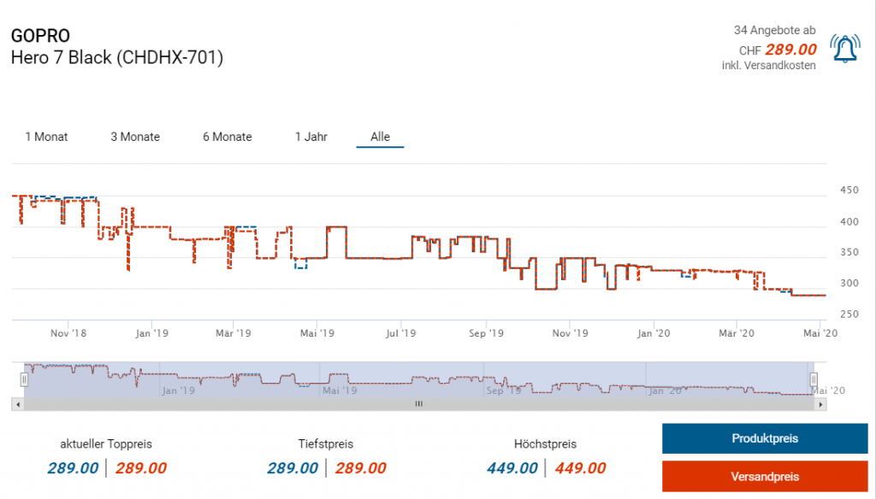Click the Höchstpreis 449.00 blue value
Viewport: 876px width, 499px height.
pos(512,468)
